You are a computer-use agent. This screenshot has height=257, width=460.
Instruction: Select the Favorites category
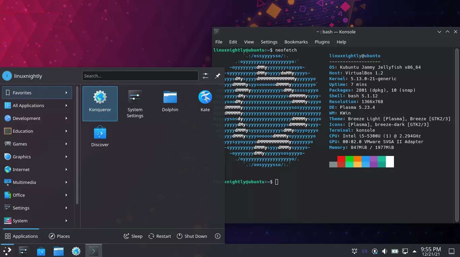click(x=37, y=93)
